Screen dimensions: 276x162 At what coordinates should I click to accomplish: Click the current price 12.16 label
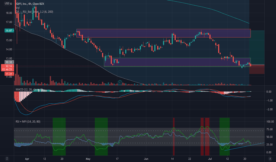pos(8,68)
